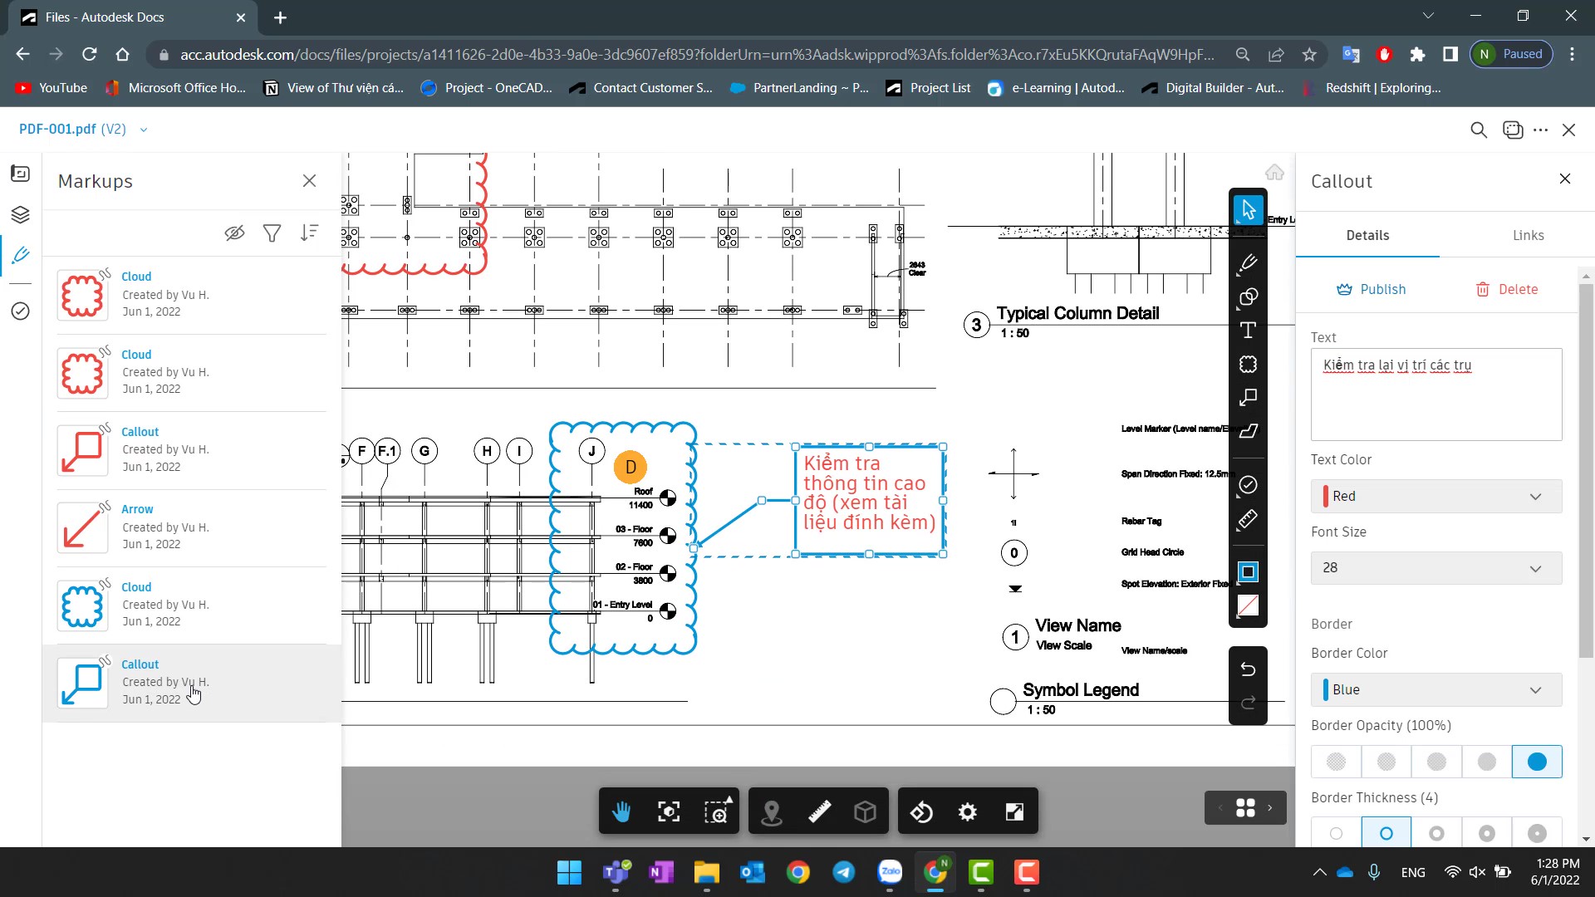The height and width of the screenshot is (897, 1595).
Task: Select the arrow pointer tool in markup toolbar
Action: tap(1248, 210)
